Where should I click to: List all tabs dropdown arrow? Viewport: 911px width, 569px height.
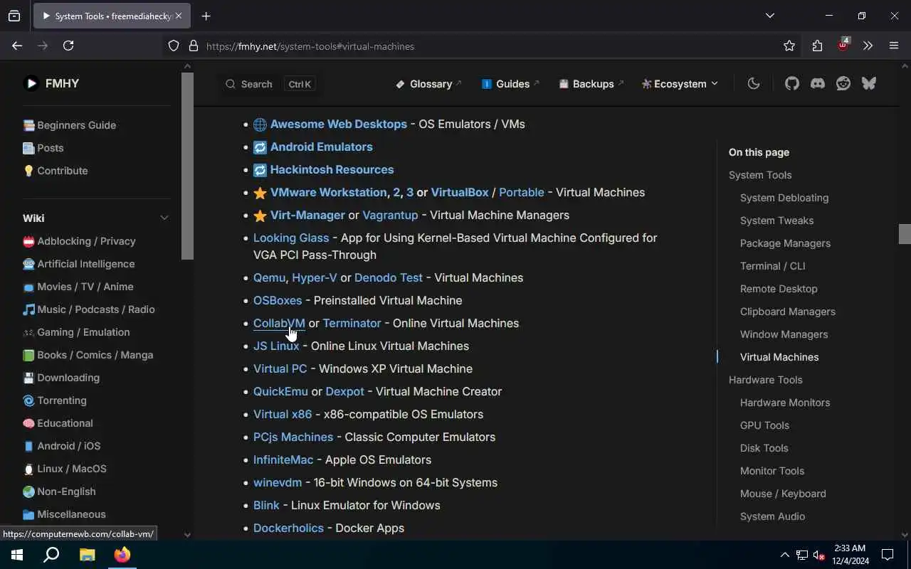[769, 16]
